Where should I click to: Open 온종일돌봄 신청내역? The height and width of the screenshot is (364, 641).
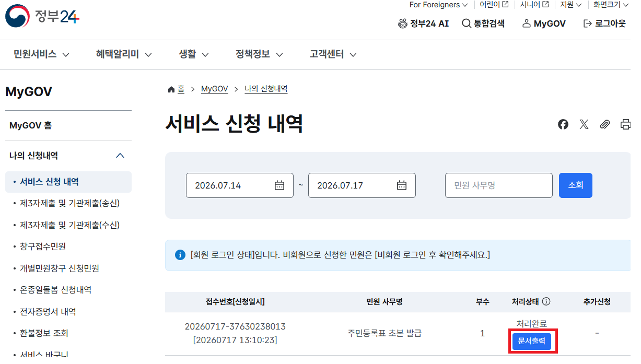point(55,290)
